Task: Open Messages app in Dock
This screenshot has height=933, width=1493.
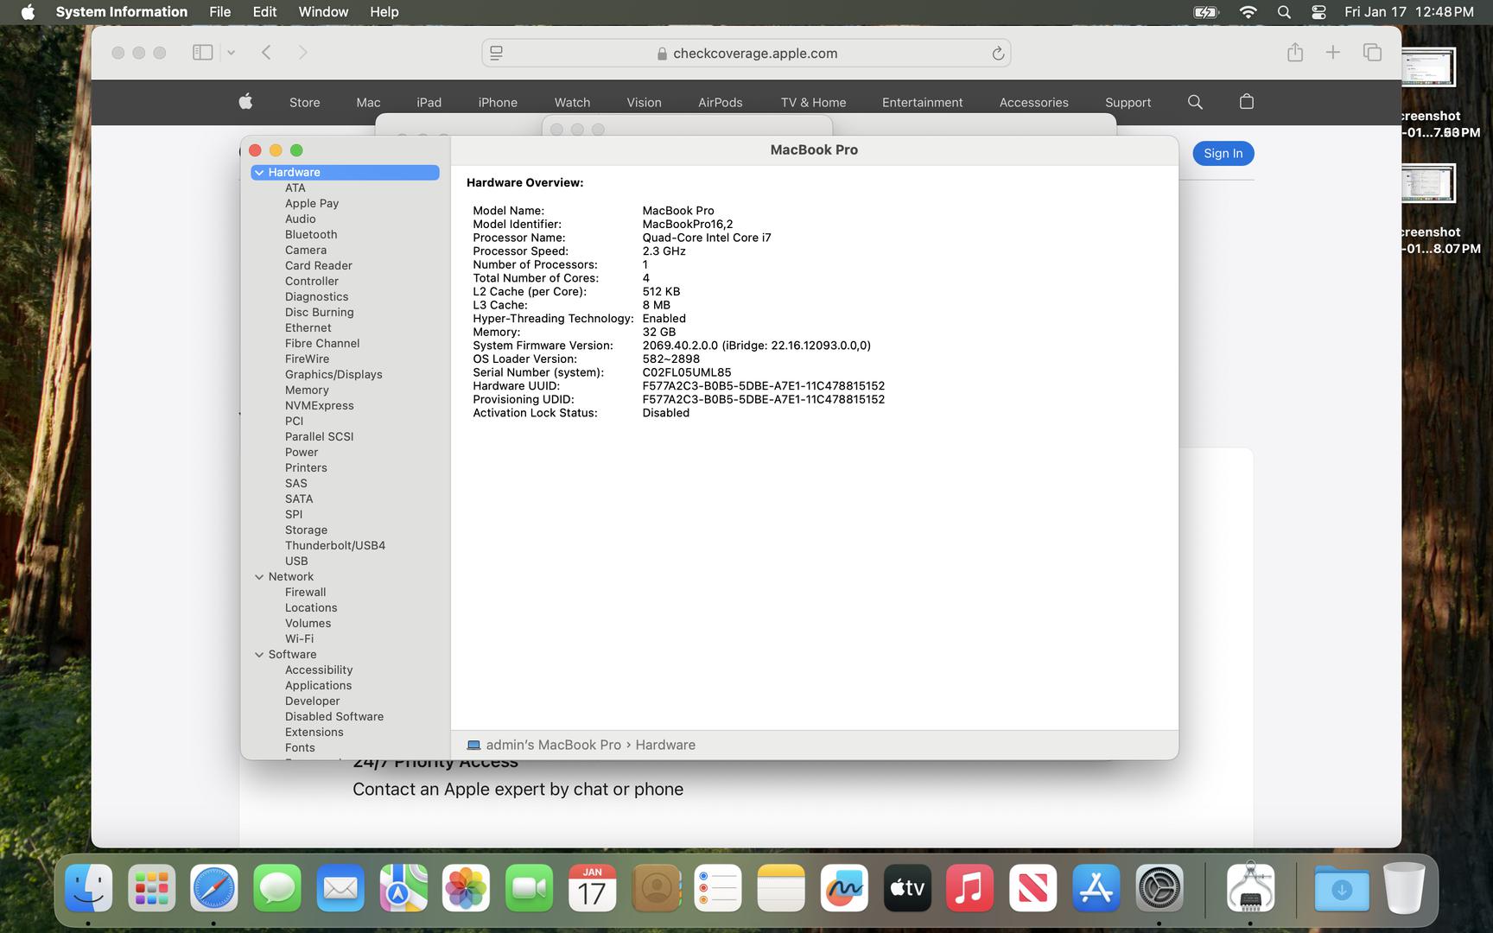Action: pyautogui.click(x=277, y=888)
